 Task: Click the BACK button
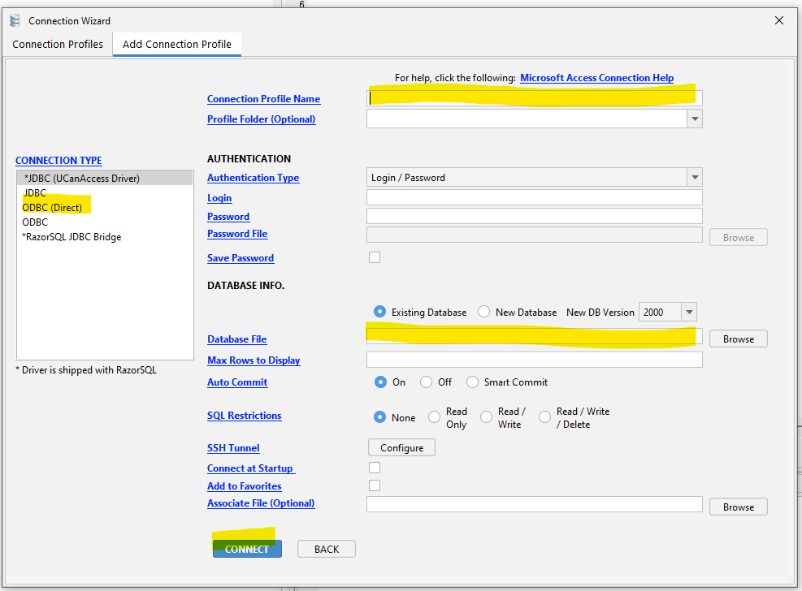point(327,549)
